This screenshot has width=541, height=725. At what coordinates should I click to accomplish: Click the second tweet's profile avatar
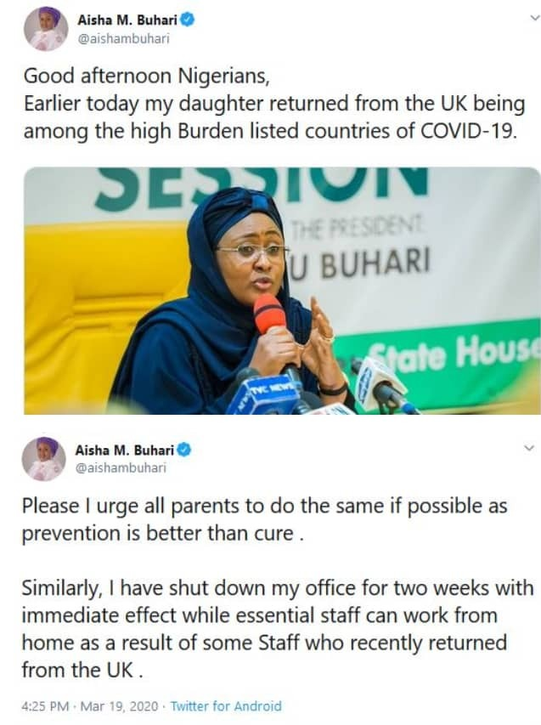point(43,460)
